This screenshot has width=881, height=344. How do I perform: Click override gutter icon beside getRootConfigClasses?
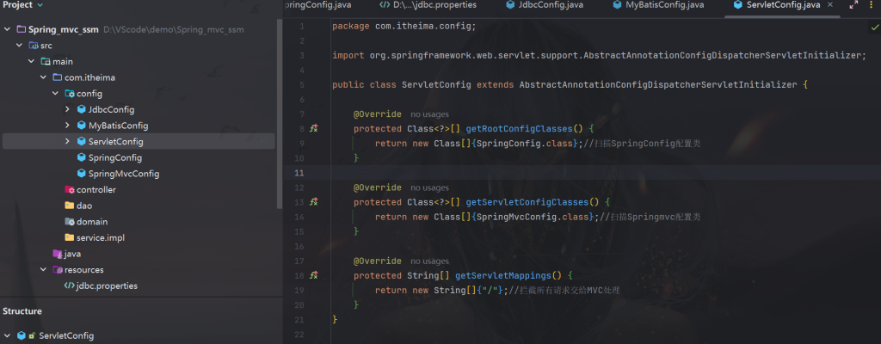(x=314, y=129)
